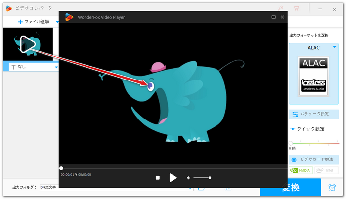346x199 pixels.
Task: Open the alarm clock scheduler icon
Action: [332, 188]
